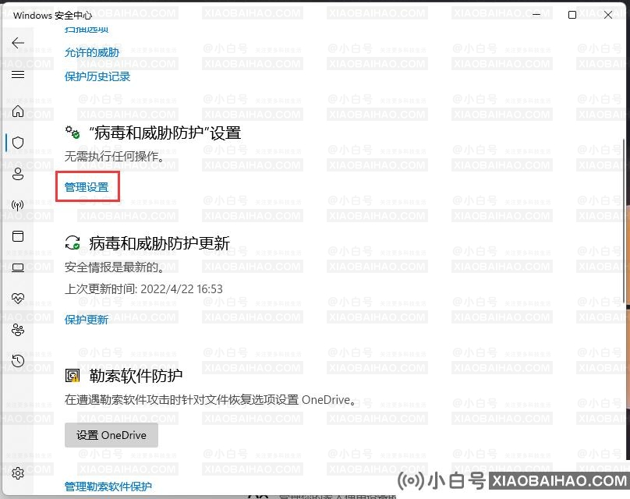Select virus and threat protection shield icon
The width and height of the screenshot is (630, 499).
(x=18, y=142)
